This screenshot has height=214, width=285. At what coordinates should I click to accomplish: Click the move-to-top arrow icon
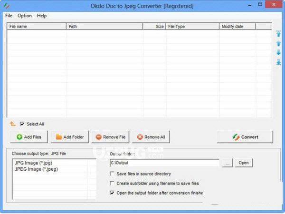point(278,34)
